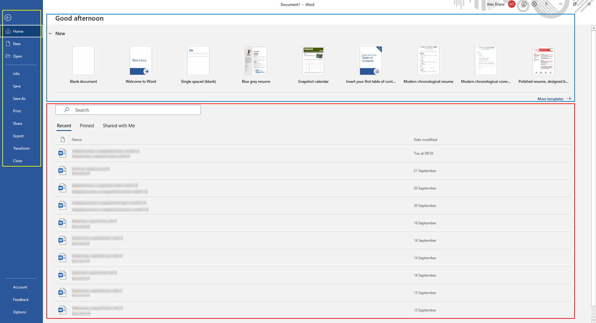This screenshot has height=323, width=596.
Task: Choose the Blank document thumbnail
Action: pyautogui.click(x=83, y=61)
